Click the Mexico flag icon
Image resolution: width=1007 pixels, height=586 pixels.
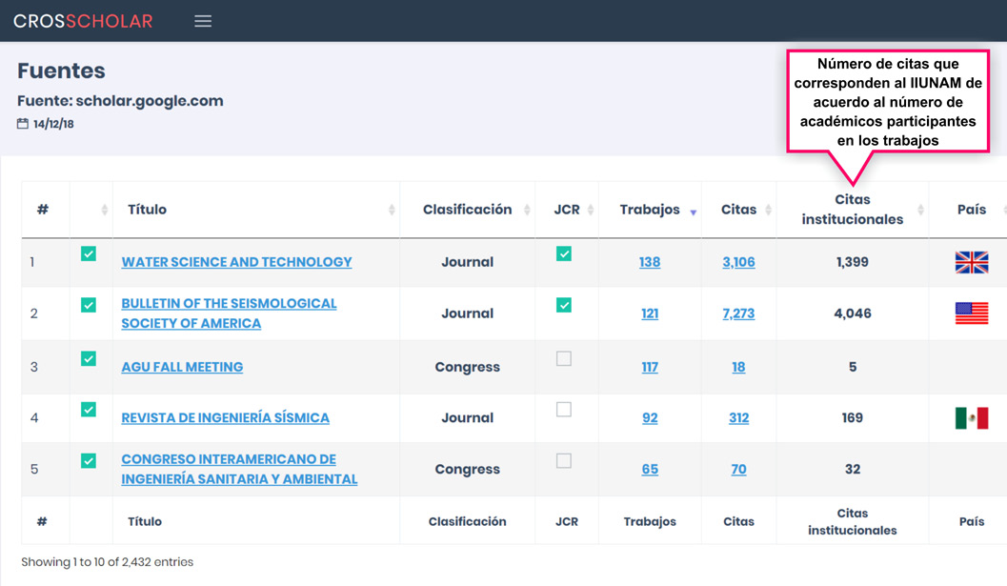coord(972,417)
